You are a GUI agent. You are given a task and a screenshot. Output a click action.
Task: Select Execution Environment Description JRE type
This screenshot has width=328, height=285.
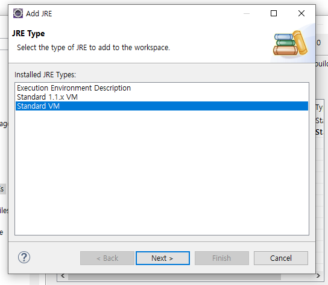tap(162, 88)
